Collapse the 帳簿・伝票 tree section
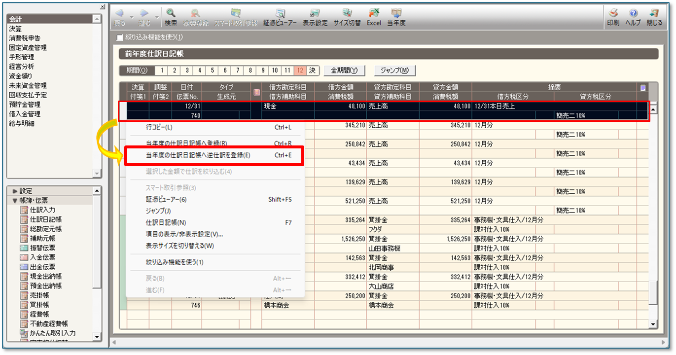Screen dimensions: 676x355 [15, 201]
